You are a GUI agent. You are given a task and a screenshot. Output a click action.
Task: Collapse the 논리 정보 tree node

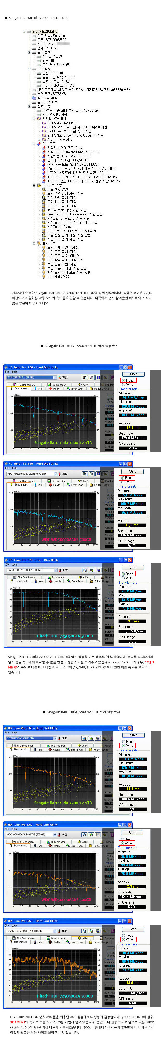[29, 52]
